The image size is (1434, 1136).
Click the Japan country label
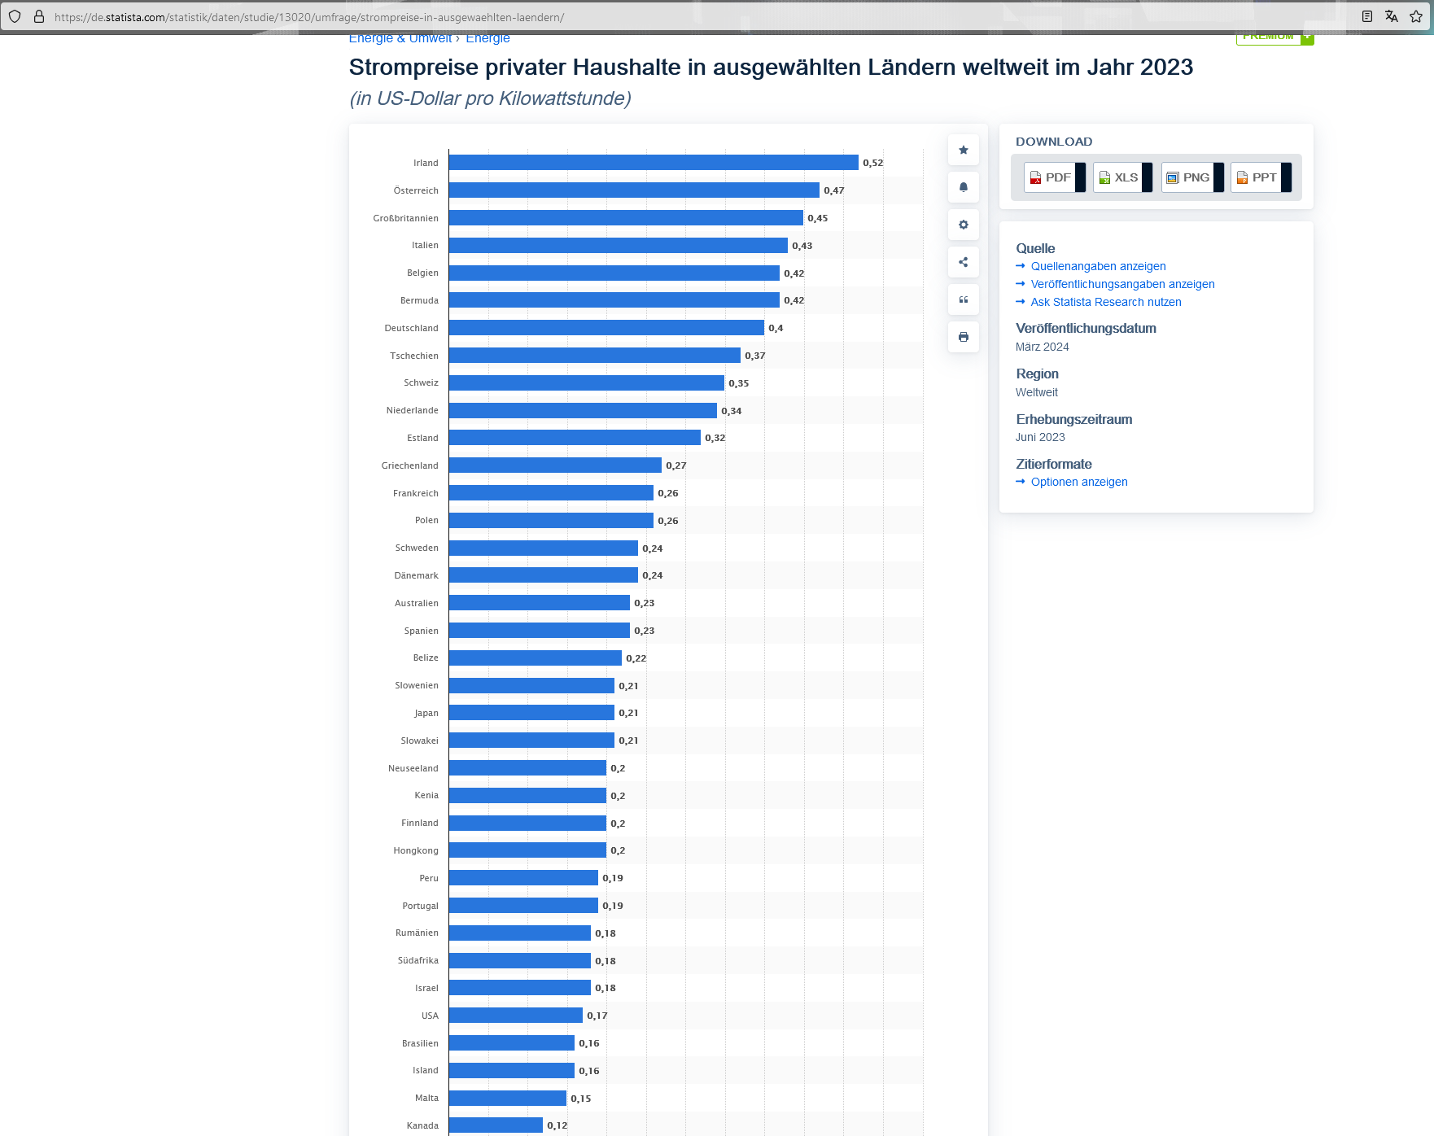[x=426, y=713]
